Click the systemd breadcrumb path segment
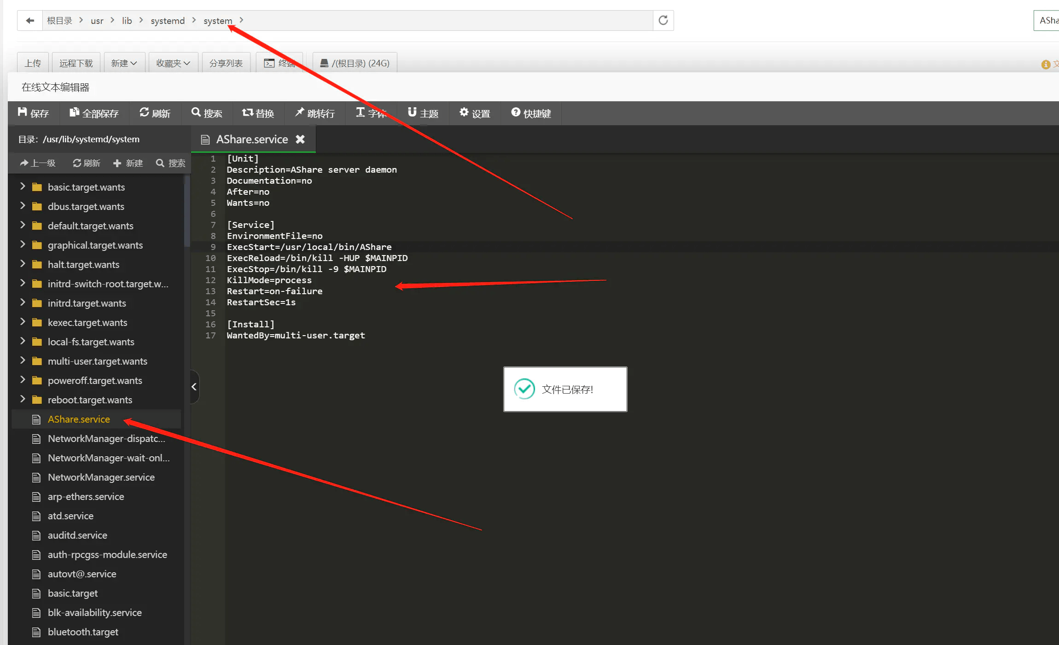The width and height of the screenshot is (1059, 645). [x=168, y=21]
